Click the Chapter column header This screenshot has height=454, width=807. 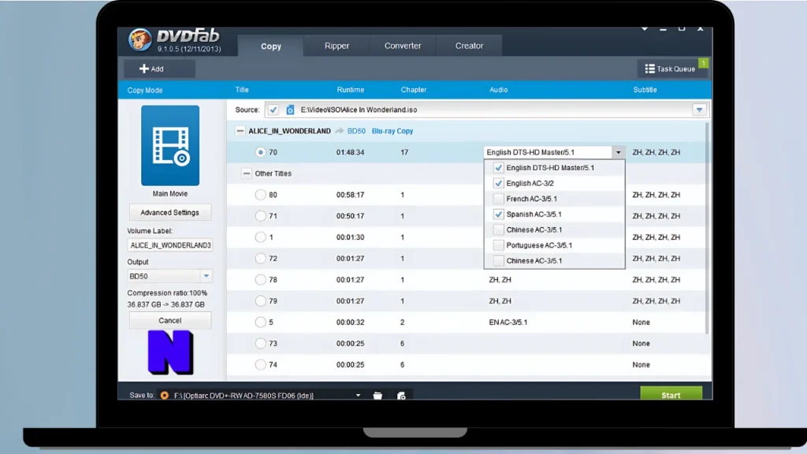pos(413,90)
